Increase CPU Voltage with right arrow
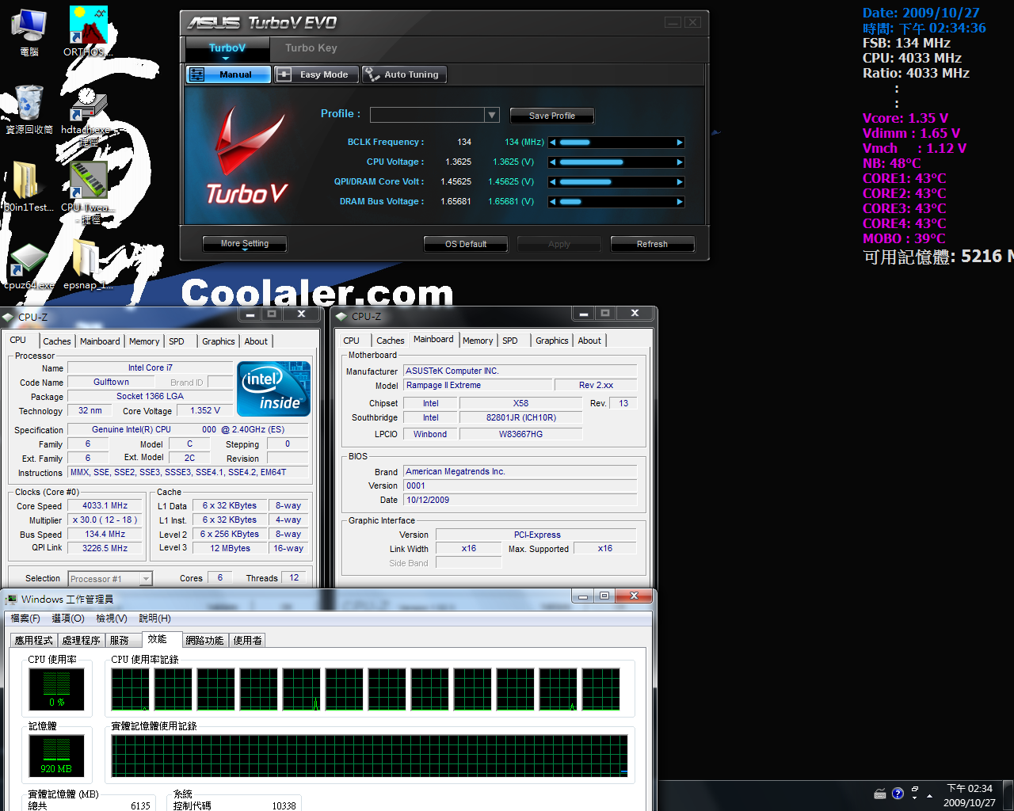The width and height of the screenshot is (1014, 811). point(680,162)
